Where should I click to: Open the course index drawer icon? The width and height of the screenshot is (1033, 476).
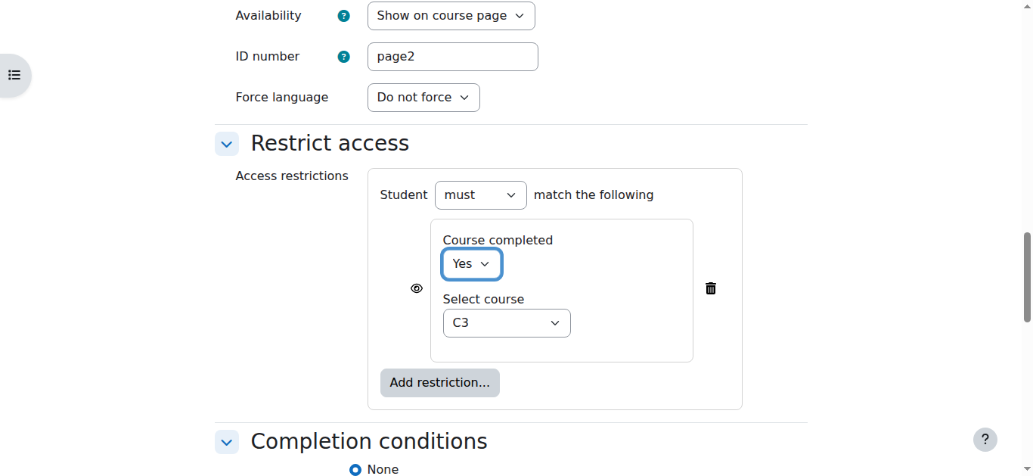point(14,76)
